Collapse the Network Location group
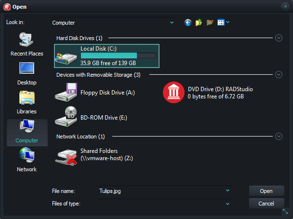The image size is (293, 219). [279, 137]
